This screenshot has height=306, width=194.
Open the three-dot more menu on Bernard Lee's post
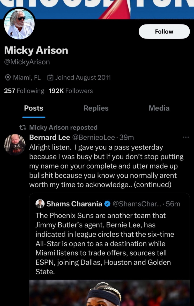[186, 137]
